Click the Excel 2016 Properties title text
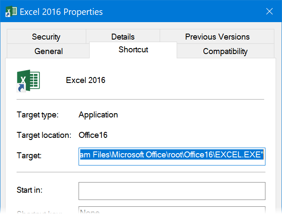 pos(61,12)
